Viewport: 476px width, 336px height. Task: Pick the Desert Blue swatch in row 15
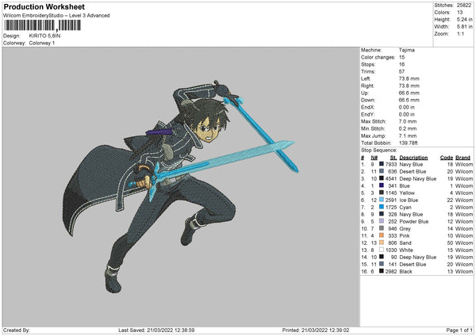coord(382,264)
